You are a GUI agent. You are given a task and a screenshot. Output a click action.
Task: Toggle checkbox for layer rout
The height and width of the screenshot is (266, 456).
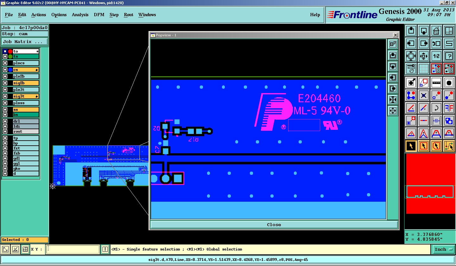5,131
